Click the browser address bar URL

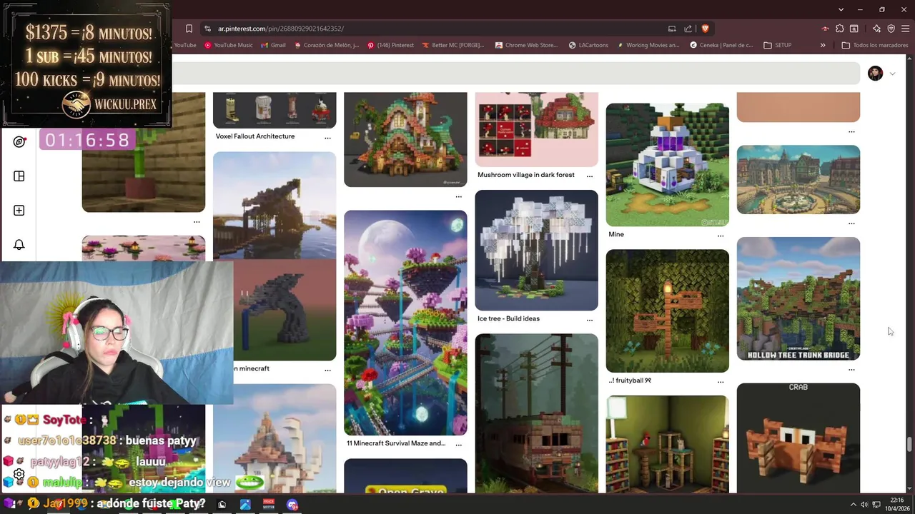(281, 29)
